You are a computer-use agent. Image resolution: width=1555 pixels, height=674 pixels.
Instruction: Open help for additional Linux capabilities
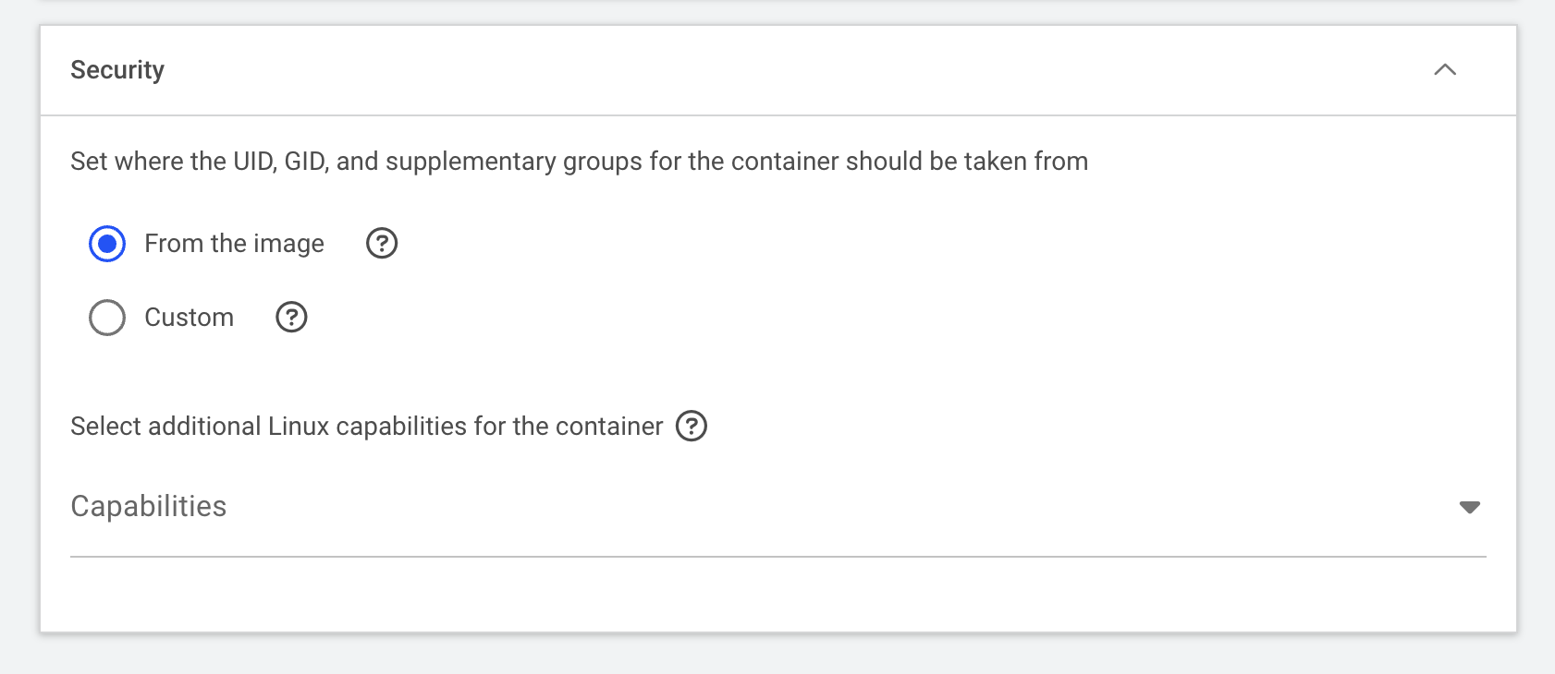tap(692, 427)
